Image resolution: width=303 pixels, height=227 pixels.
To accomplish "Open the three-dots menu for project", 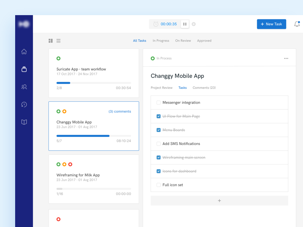I will click(x=286, y=59).
